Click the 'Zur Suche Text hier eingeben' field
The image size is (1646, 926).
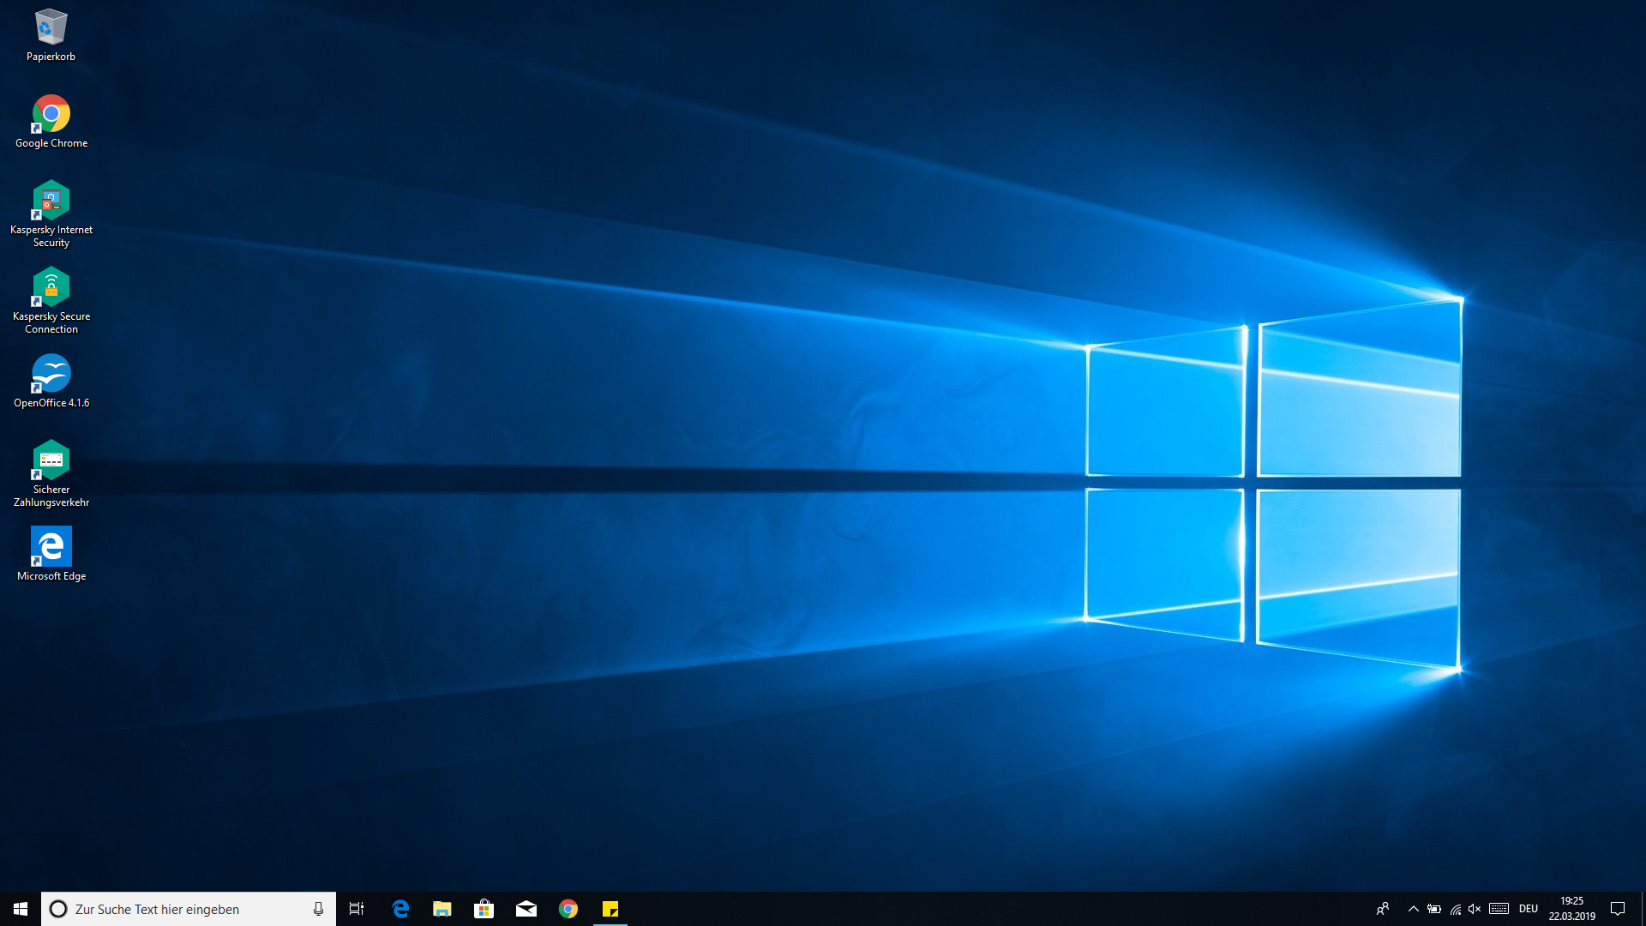click(x=180, y=909)
